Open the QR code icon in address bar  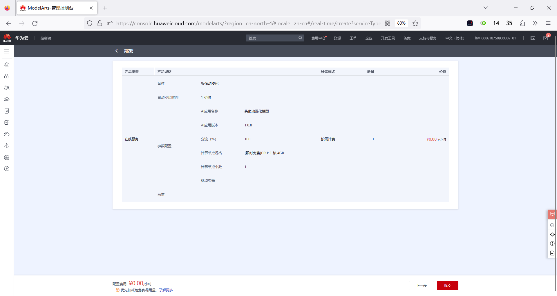(388, 23)
